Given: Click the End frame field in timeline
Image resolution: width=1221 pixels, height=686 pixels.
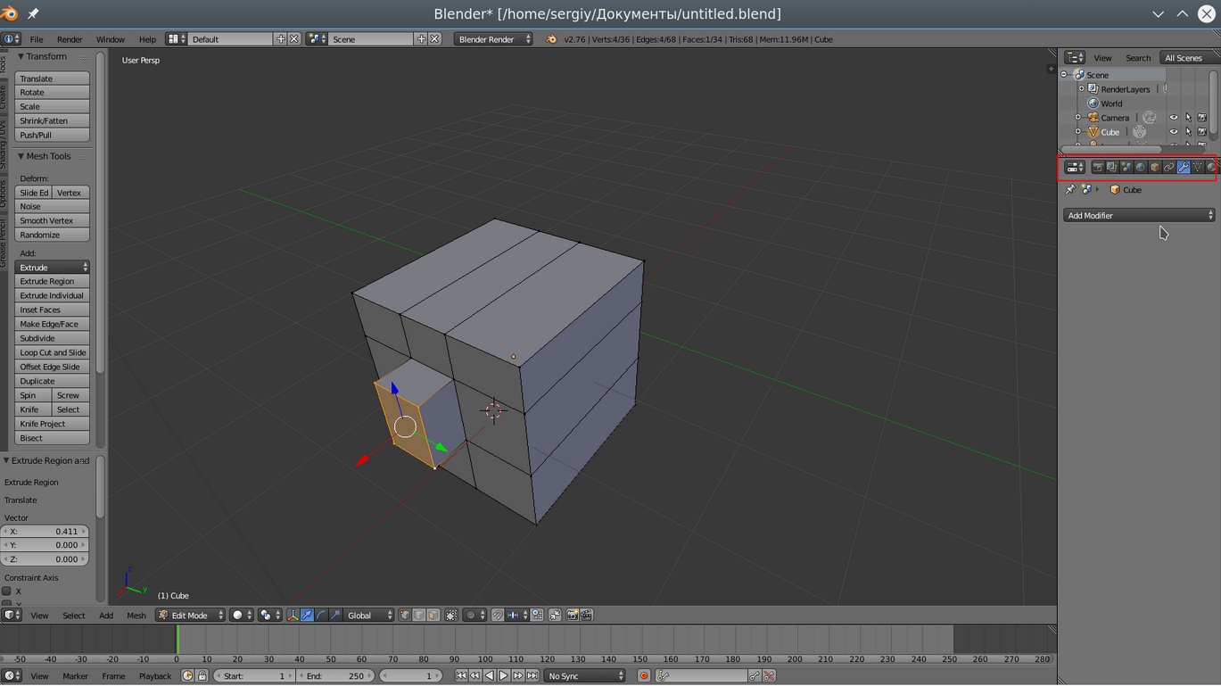Looking at the screenshot, I should [335, 676].
